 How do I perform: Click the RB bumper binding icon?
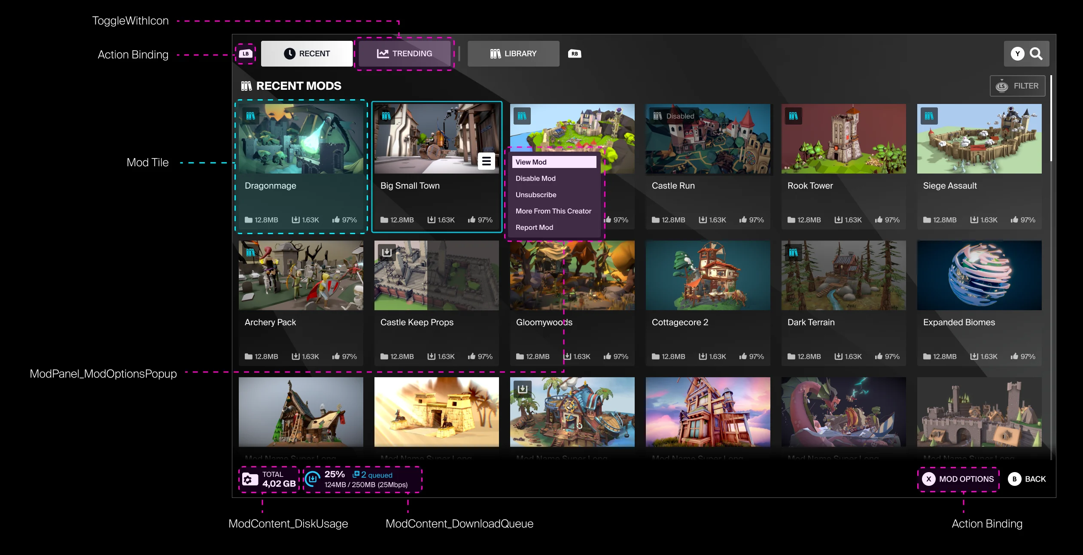click(575, 54)
